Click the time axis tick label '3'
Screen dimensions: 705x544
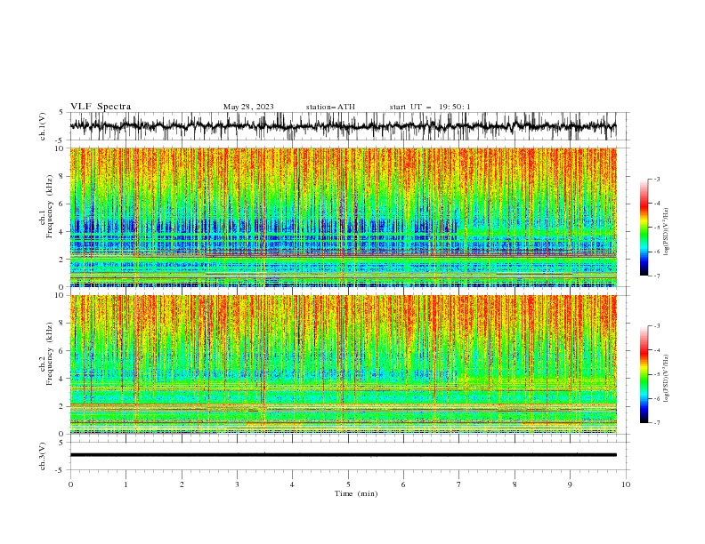point(237,484)
